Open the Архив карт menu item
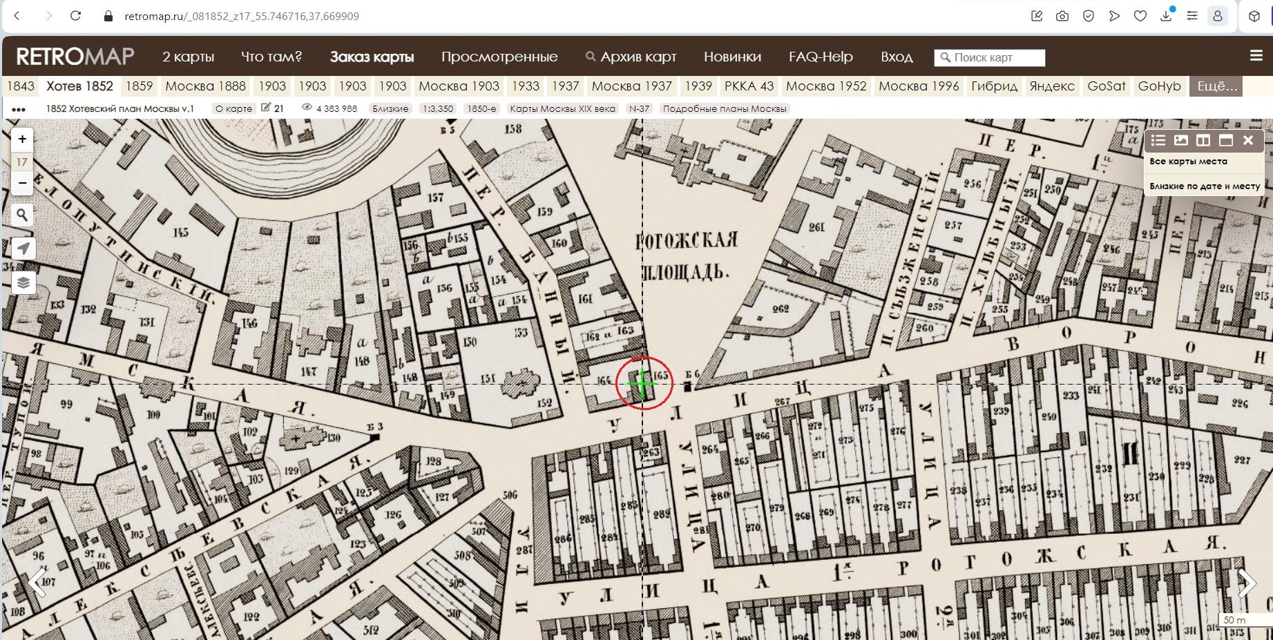 631,57
